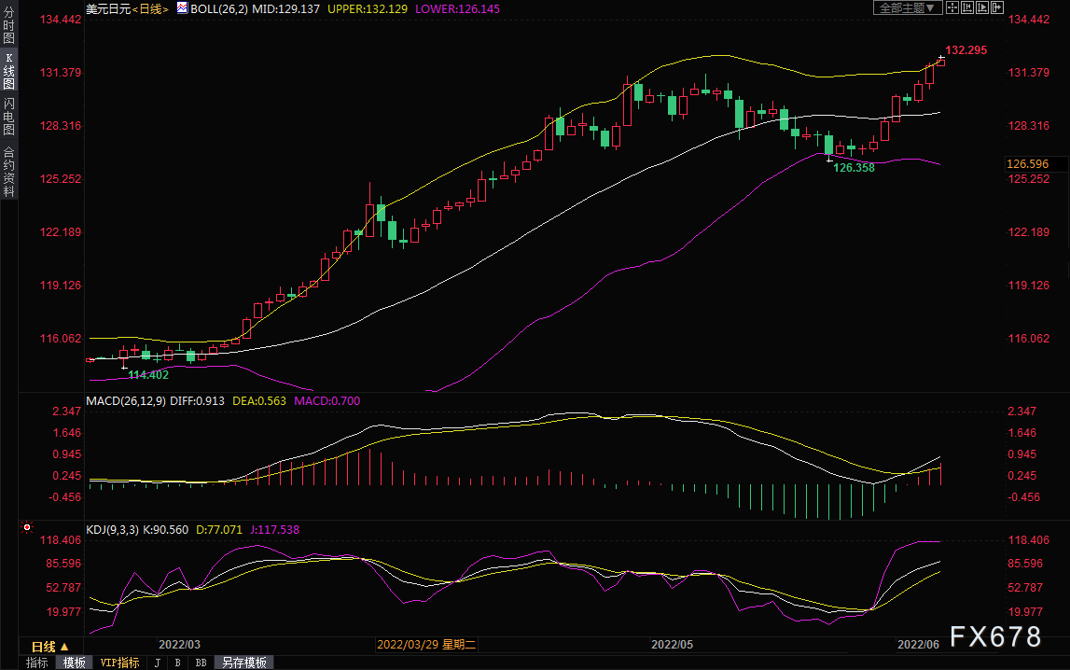Click the BOLL indicator chart icon
This screenshot has width=1070, height=670.
coord(182,7)
